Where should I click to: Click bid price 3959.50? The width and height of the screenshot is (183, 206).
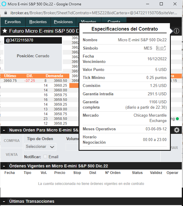60,99
